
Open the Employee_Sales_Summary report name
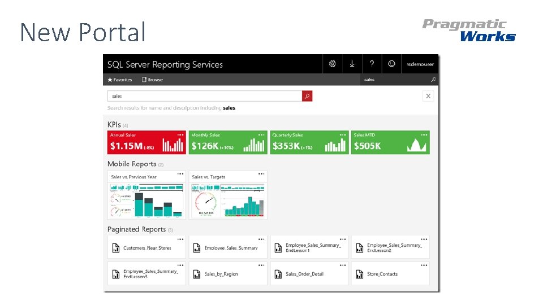(231, 248)
